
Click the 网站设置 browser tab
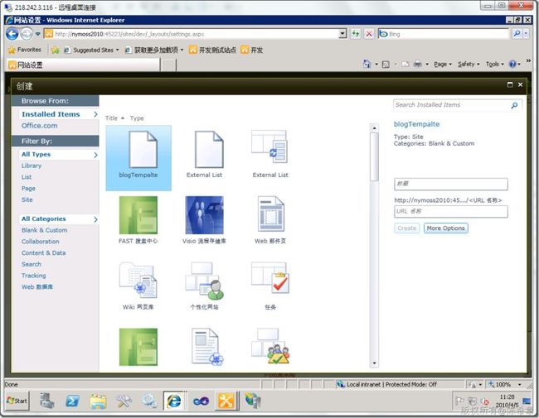84,65
